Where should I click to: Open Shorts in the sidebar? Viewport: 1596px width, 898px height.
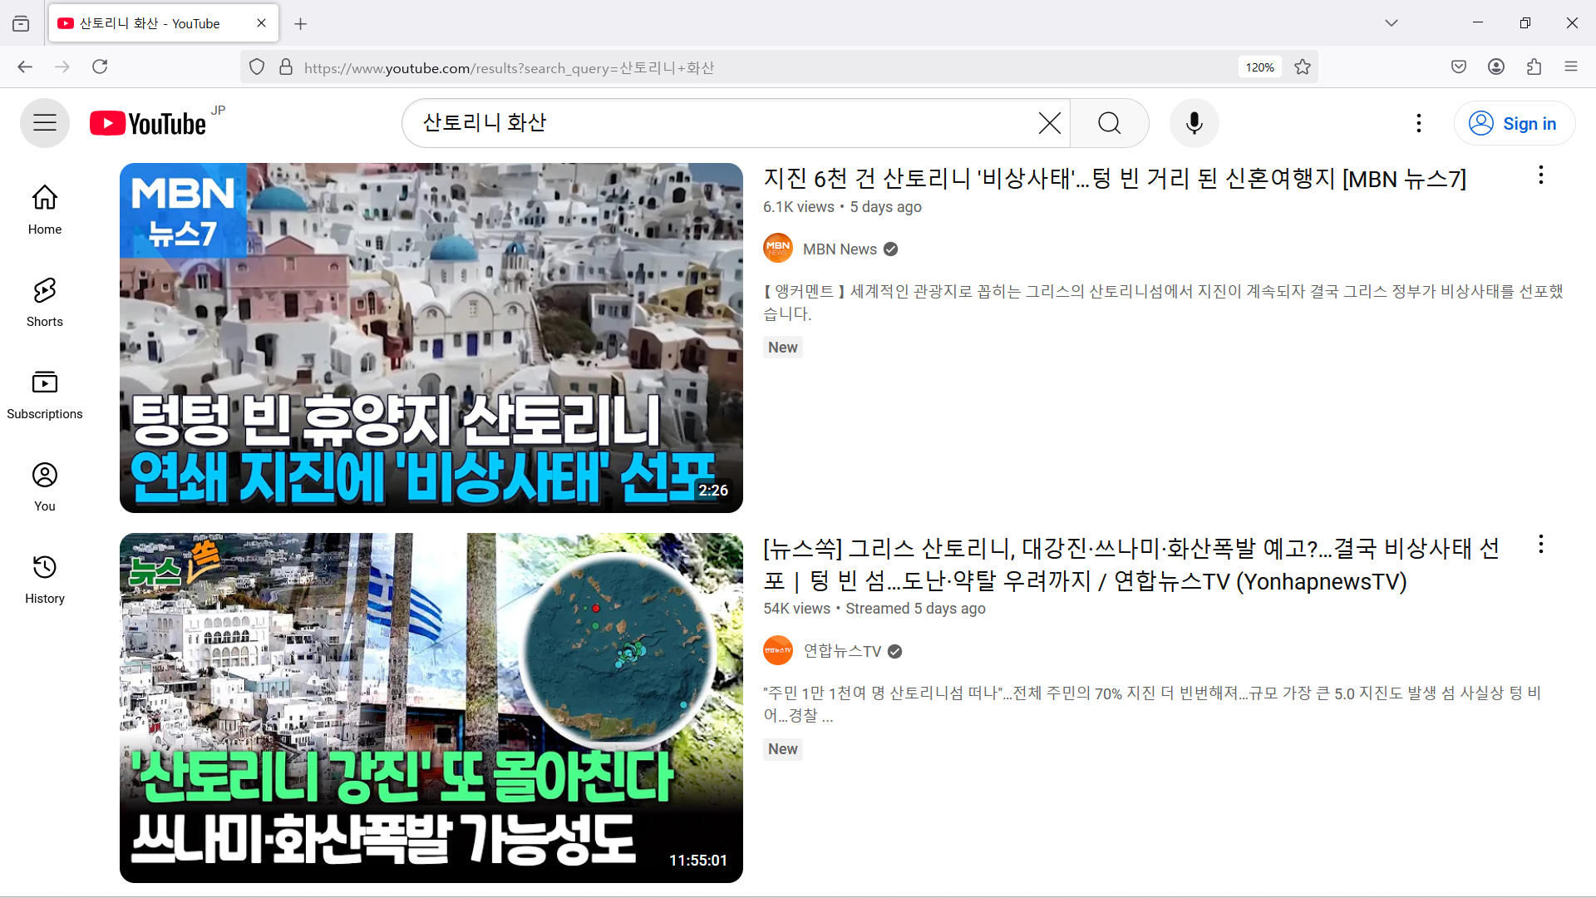coord(45,302)
